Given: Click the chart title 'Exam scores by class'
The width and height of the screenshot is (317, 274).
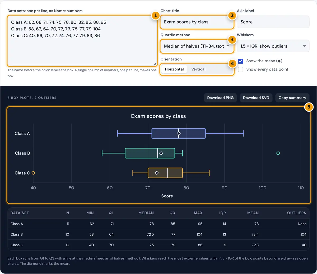Looking at the screenshot, I should coord(158,116).
